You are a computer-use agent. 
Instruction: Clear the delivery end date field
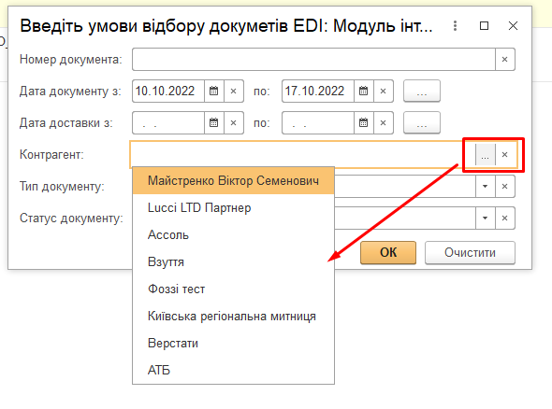[x=384, y=122]
